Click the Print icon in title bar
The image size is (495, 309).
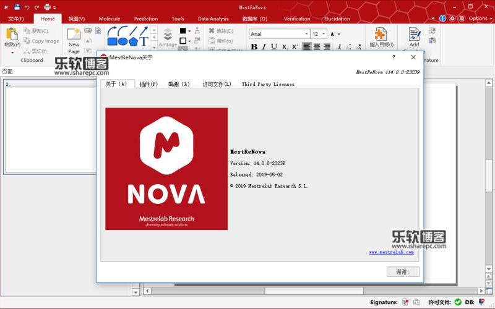point(47,7)
